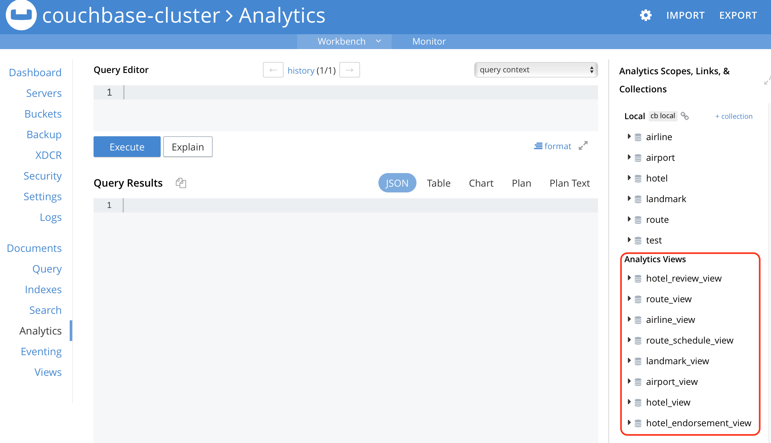Image resolution: width=771 pixels, height=443 pixels.
Task: Switch to the Table results view
Action: [438, 183]
